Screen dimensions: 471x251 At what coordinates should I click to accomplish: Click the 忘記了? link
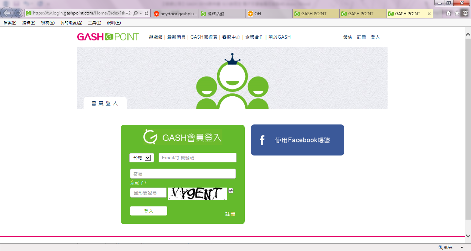point(138,182)
